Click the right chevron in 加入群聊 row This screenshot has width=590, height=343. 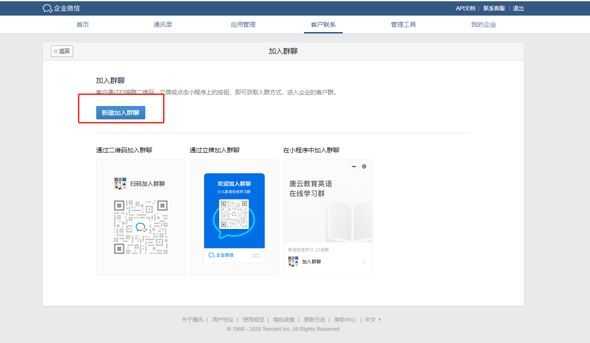[x=364, y=261]
